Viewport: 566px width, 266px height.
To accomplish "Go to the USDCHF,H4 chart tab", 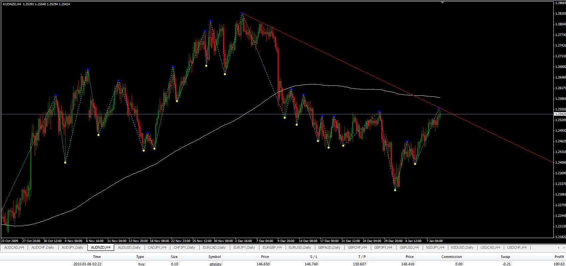I will (517, 247).
